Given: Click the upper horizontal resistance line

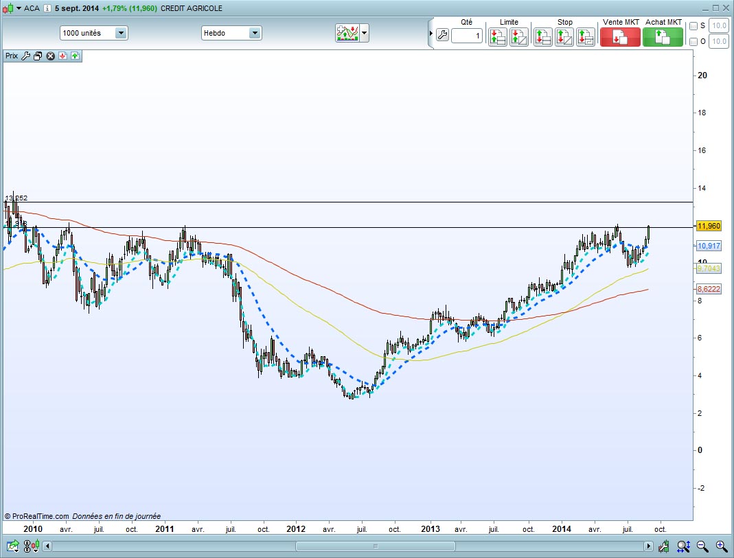Looking at the screenshot, I should coord(348,202).
